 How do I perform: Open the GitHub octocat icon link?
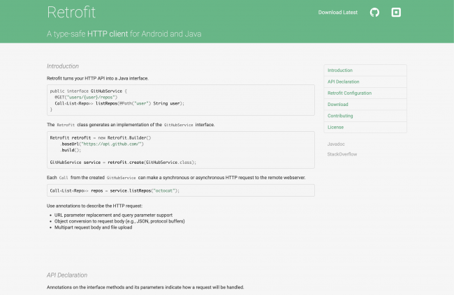pyautogui.click(x=374, y=13)
